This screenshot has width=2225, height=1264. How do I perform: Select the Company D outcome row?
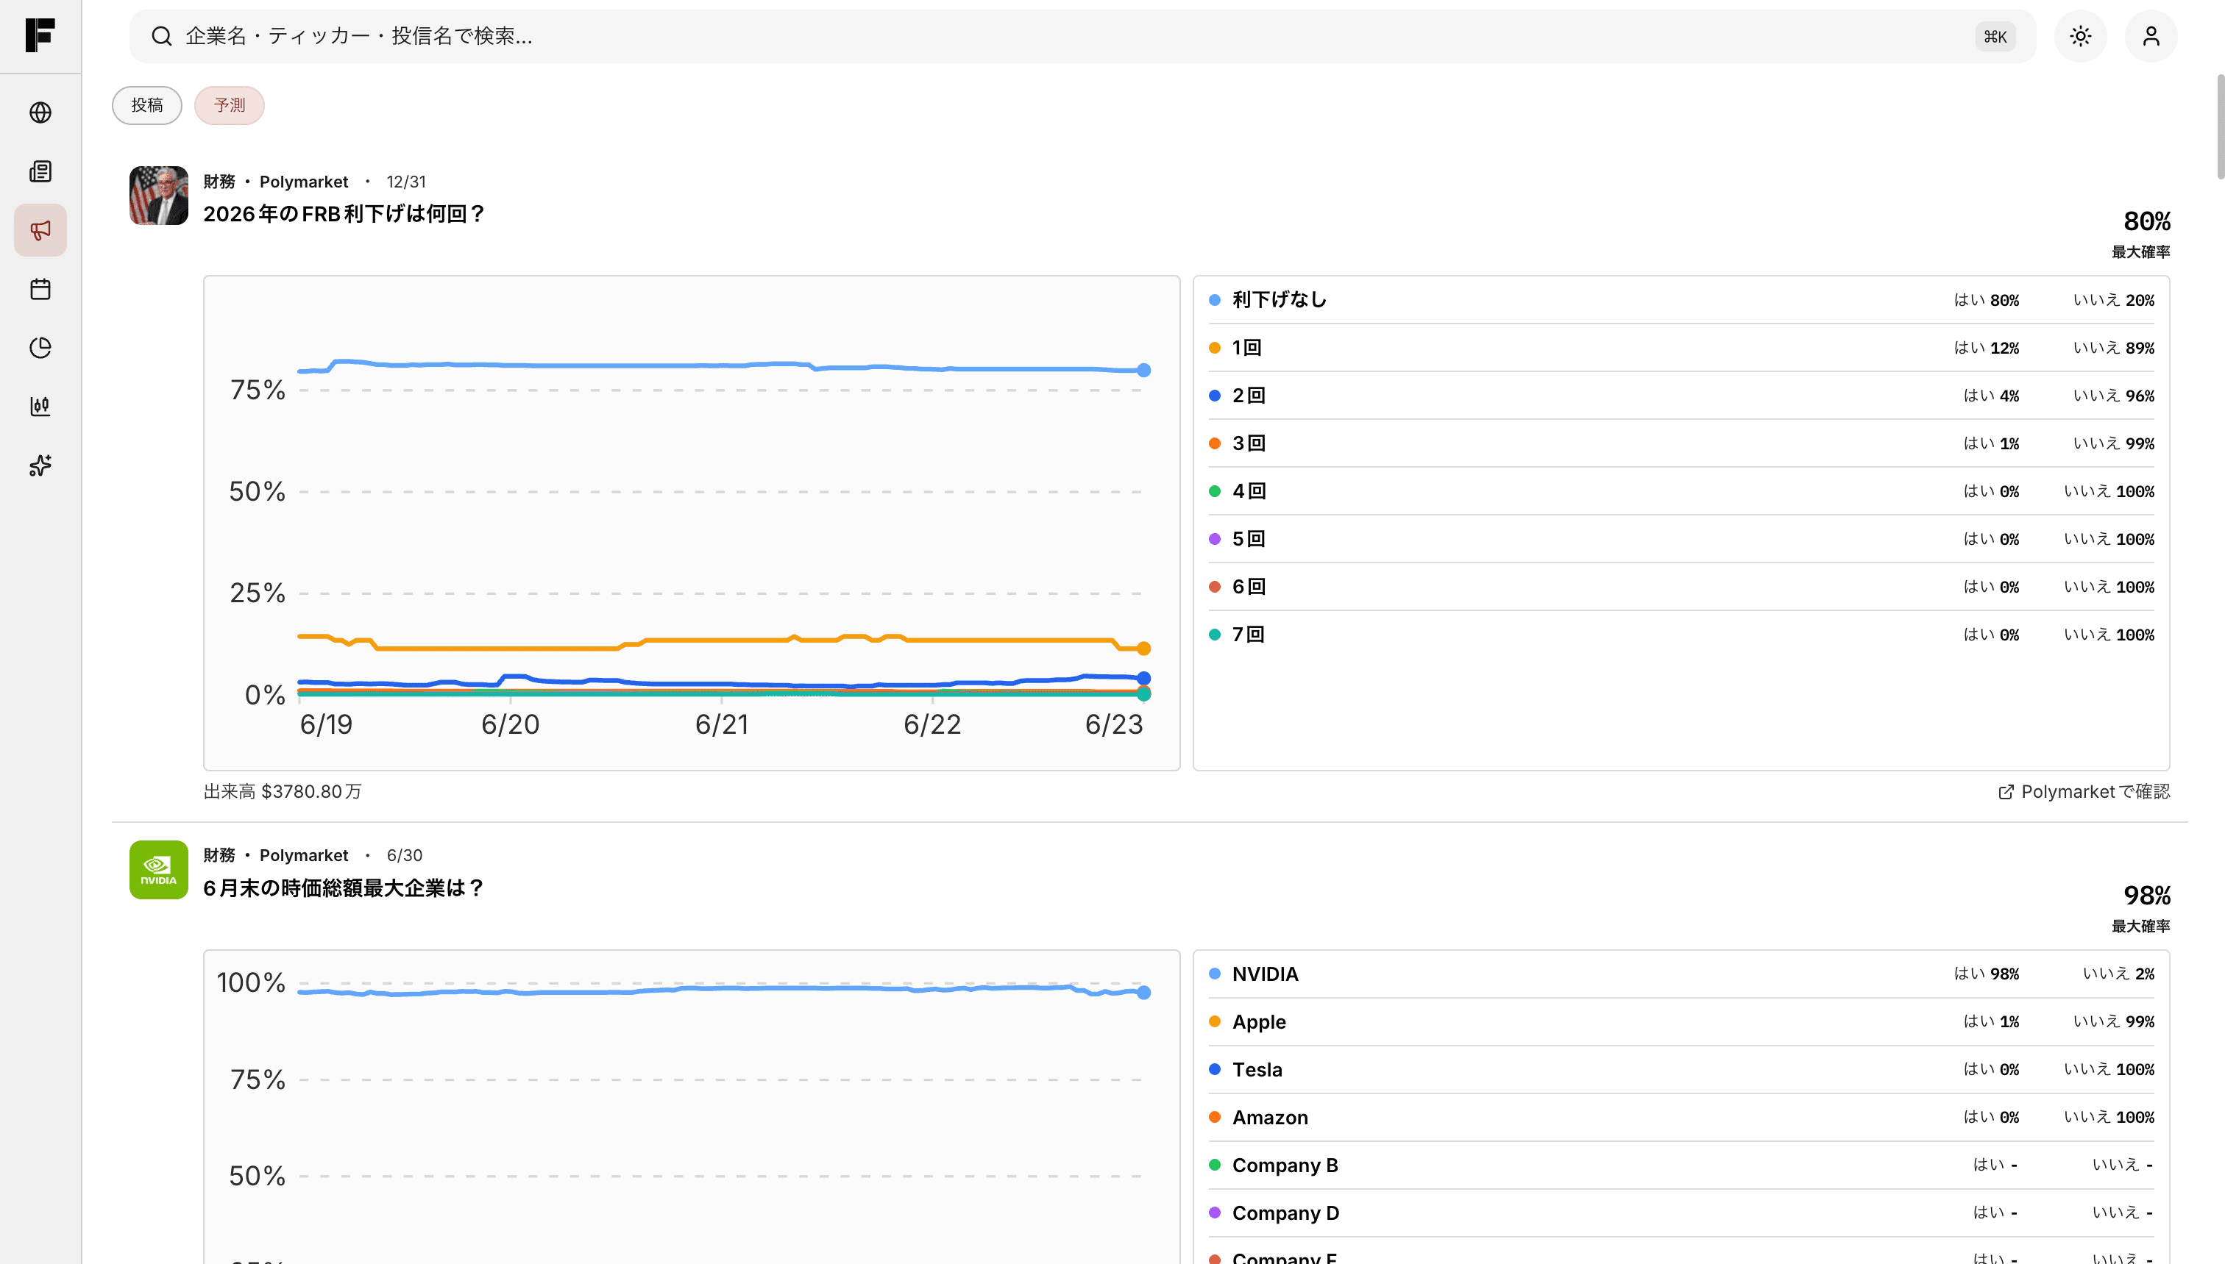1681,1213
